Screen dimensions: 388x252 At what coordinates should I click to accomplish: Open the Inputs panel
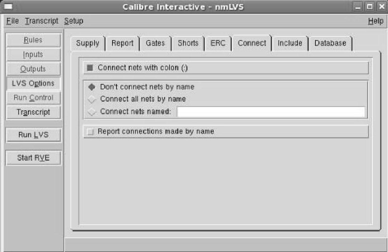coord(33,54)
